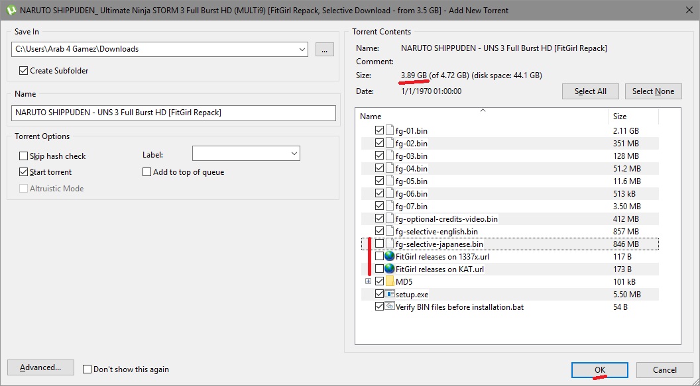Click the 2.11 GB size cell

[x=626, y=130]
